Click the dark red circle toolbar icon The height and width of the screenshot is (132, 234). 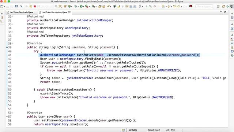(x=191, y=6)
